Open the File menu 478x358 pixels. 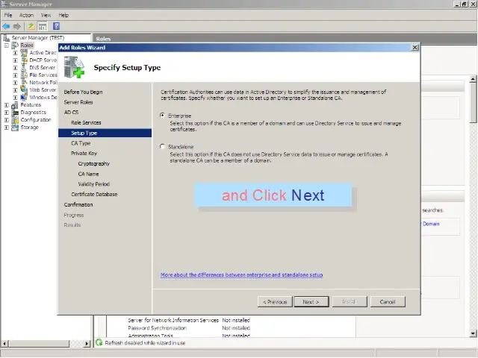coord(8,15)
